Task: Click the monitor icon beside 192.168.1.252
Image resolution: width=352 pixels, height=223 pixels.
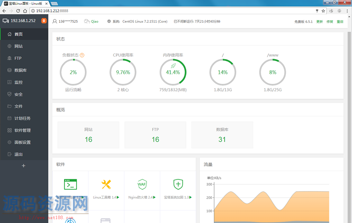Action: point(6,21)
